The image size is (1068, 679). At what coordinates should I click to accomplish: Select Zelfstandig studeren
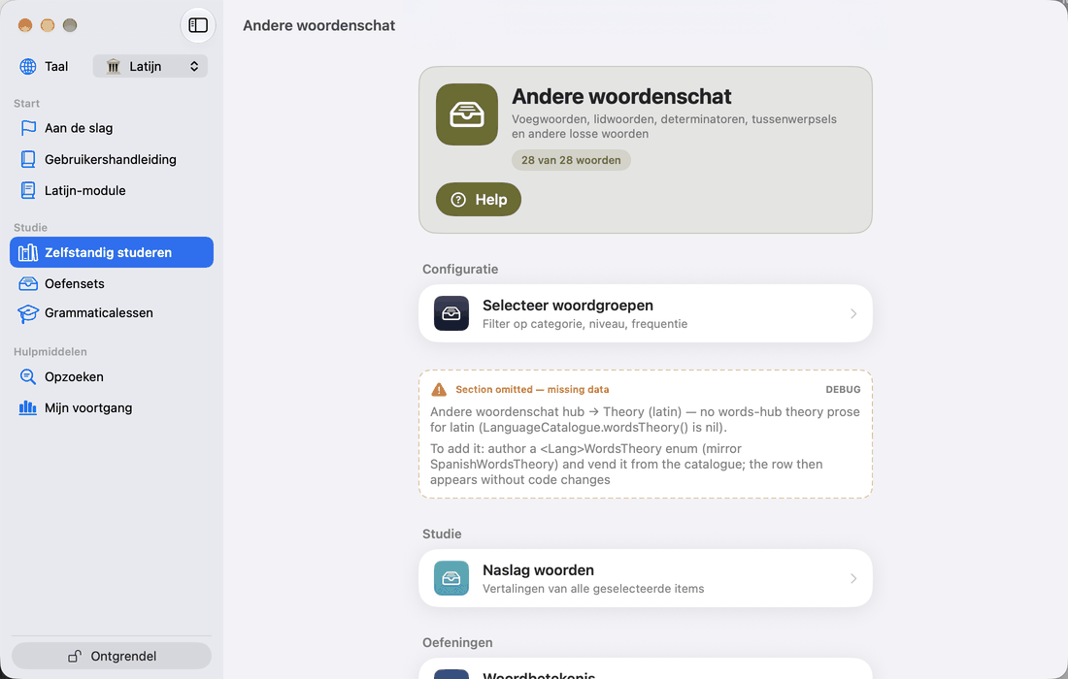pos(111,252)
